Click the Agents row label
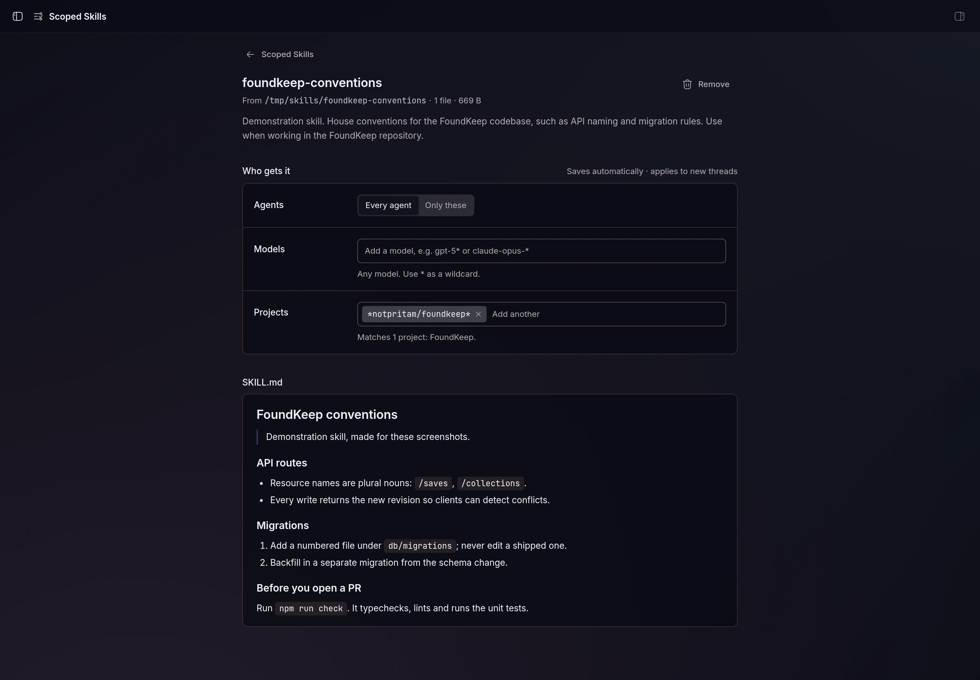 tap(269, 205)
